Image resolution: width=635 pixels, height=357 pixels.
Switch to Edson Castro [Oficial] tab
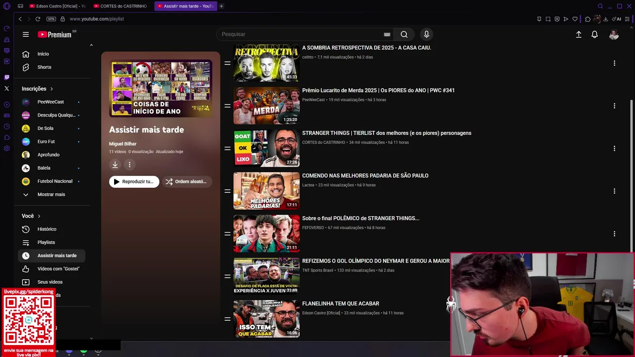click(x=57, y=6)
